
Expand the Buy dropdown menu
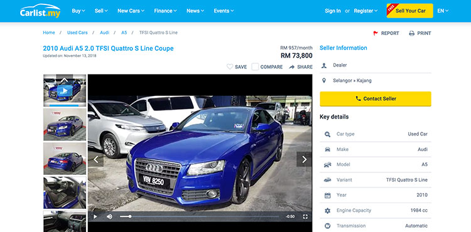pyautogui.click(x=78, y=11)
